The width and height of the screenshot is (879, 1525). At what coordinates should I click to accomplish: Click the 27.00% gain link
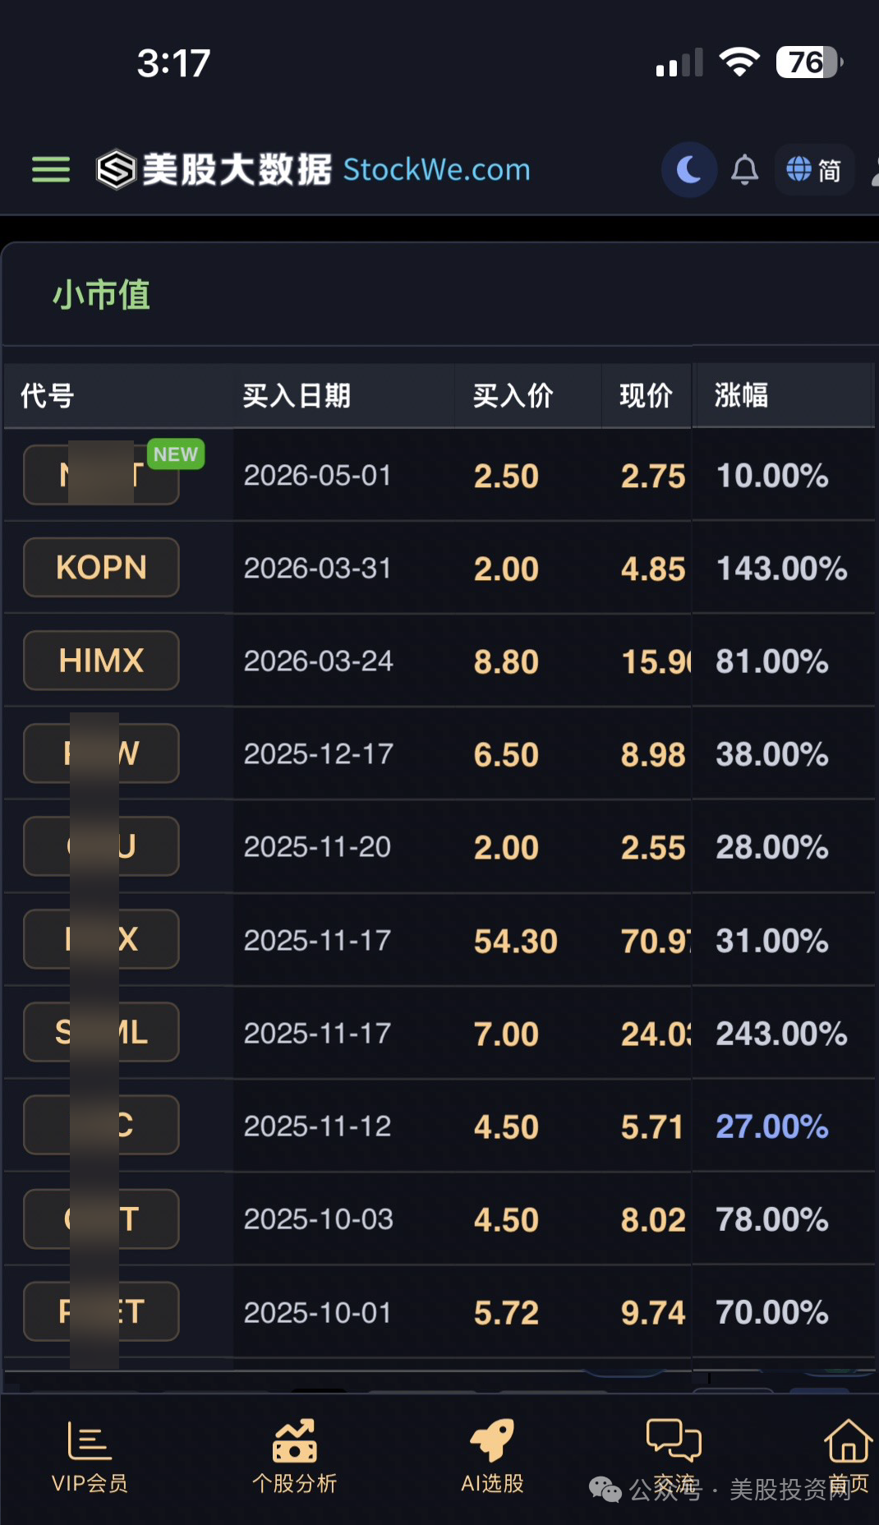(771, 1126)
